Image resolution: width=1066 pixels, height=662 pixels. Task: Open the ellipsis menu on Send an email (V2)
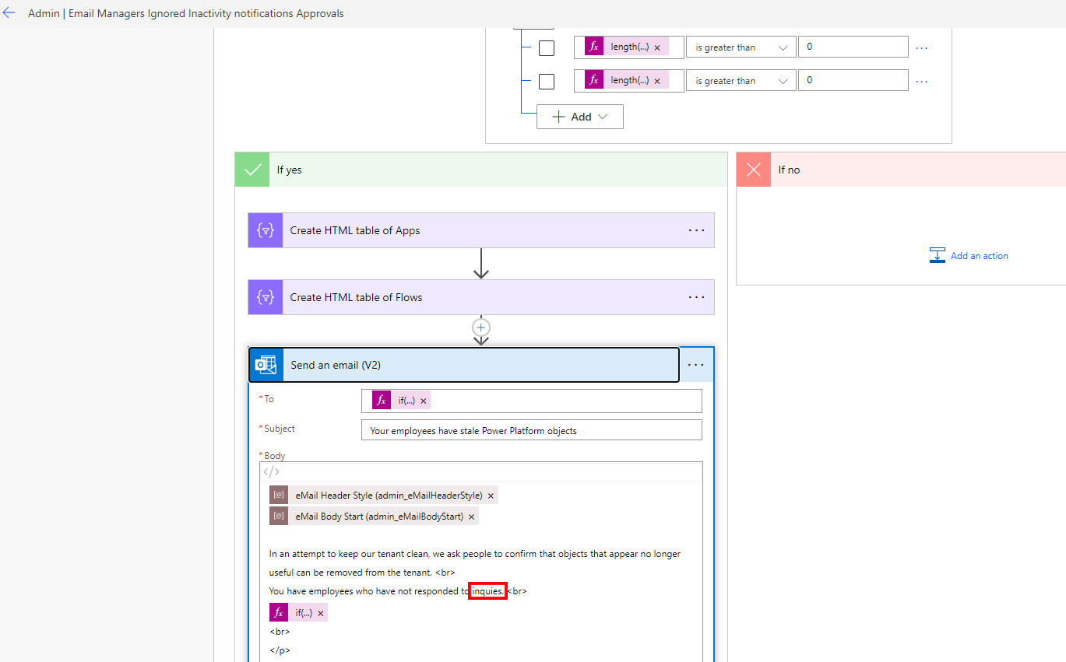pyautogui.click(x=696, y=364)
